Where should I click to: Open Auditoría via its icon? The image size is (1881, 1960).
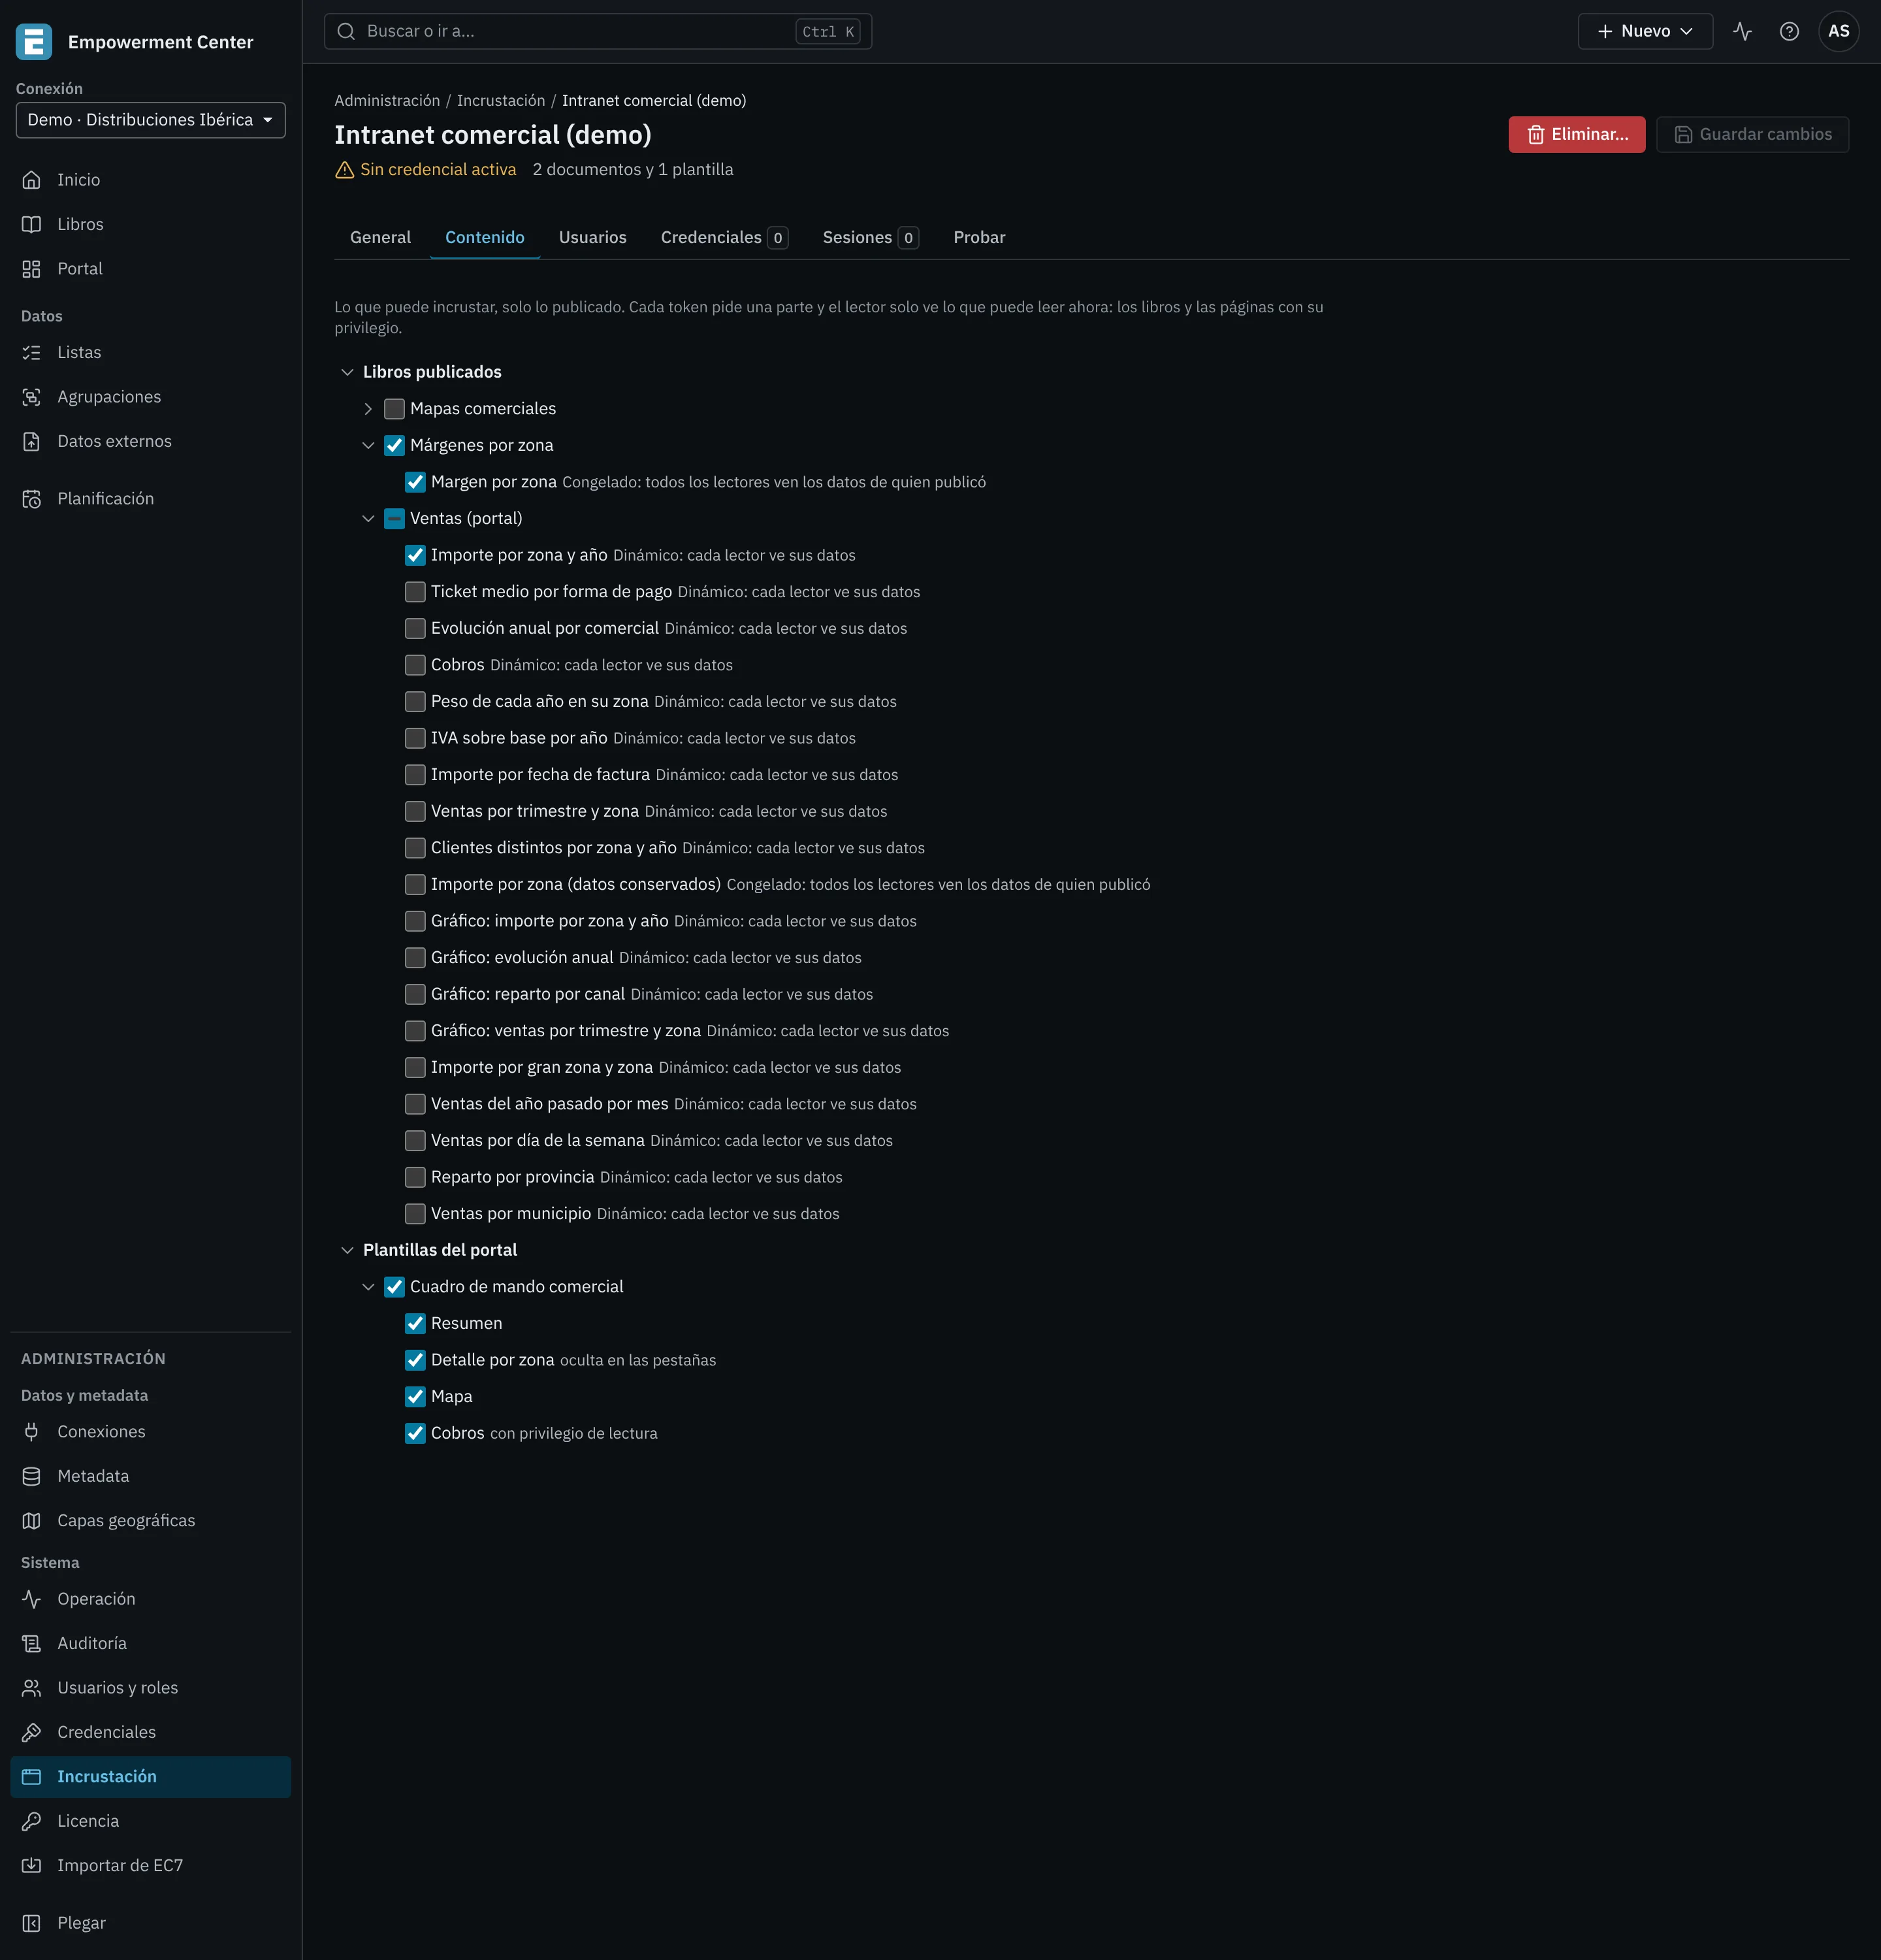[x=32, y=1643]
